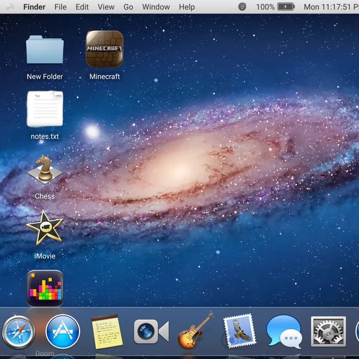Open Mail stamp icon in Dock
Image resolution: width=359 pixels, height=359 pixels.
coord(240,331)
